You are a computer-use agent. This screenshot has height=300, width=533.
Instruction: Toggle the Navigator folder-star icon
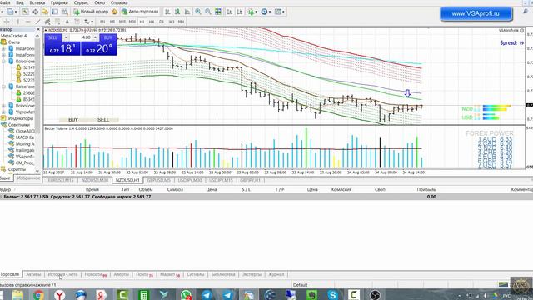click(x=45, y=12)
